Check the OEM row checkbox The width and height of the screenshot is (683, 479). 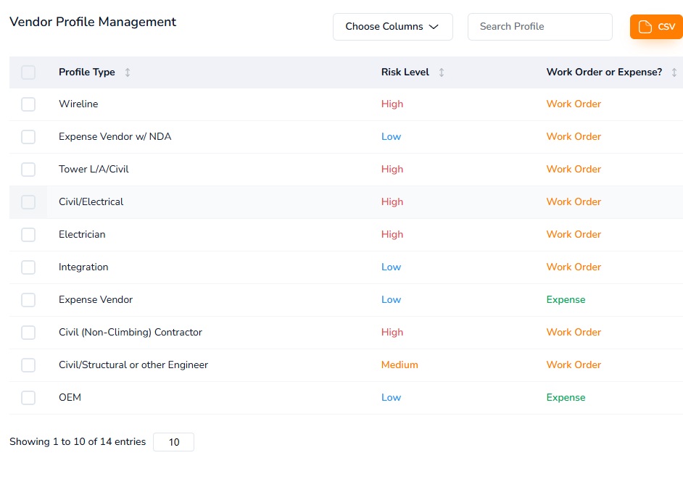(x=28, y=397)
